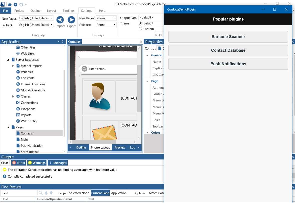
Task: Select the Custom theme radio button
Action: (140, 29)
